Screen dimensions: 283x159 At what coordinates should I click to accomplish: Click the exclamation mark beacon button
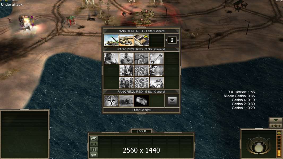(94, 149)
